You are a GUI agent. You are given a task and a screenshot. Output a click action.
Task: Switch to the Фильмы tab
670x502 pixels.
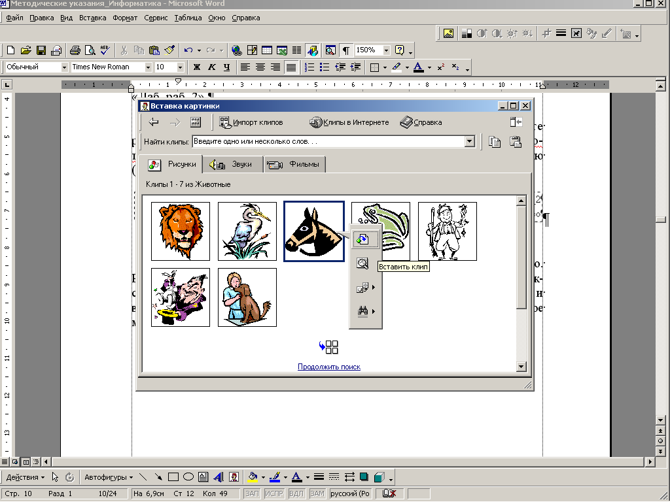(295, 164)
